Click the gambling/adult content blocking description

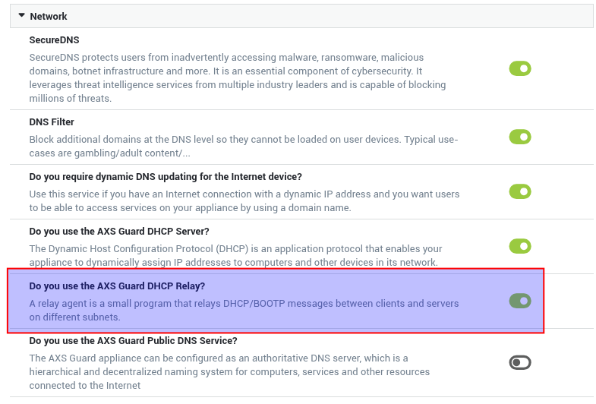244,147
